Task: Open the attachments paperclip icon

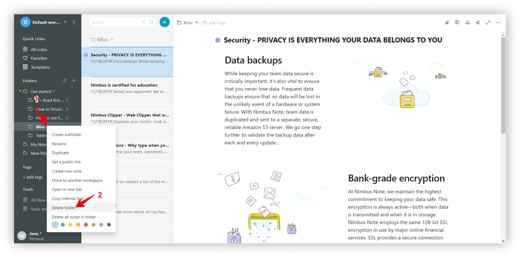Action: click(x=447, y=23)
